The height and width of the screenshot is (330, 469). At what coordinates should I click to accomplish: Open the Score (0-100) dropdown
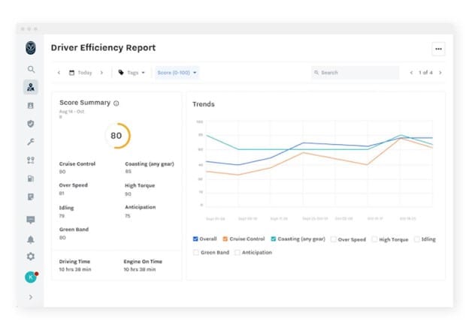[177, 73]
